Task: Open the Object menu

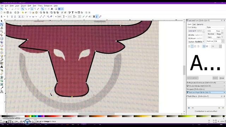Action: coord(24,6)
